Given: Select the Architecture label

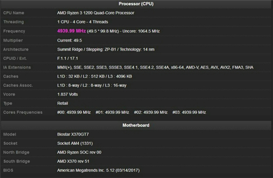Looking at the screenshot, I should (16, 49).
